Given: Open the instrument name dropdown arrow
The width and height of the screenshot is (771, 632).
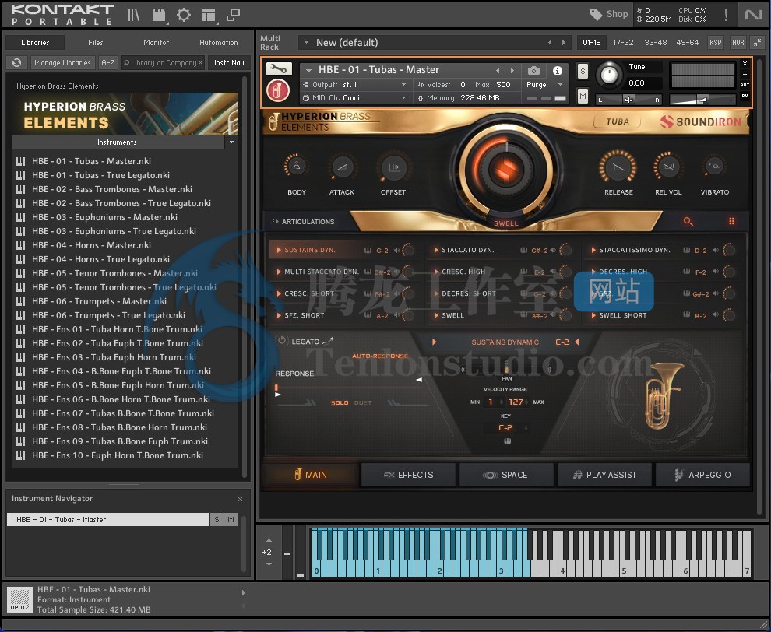Looking at the screenshot, I should (x=309, y=70).
